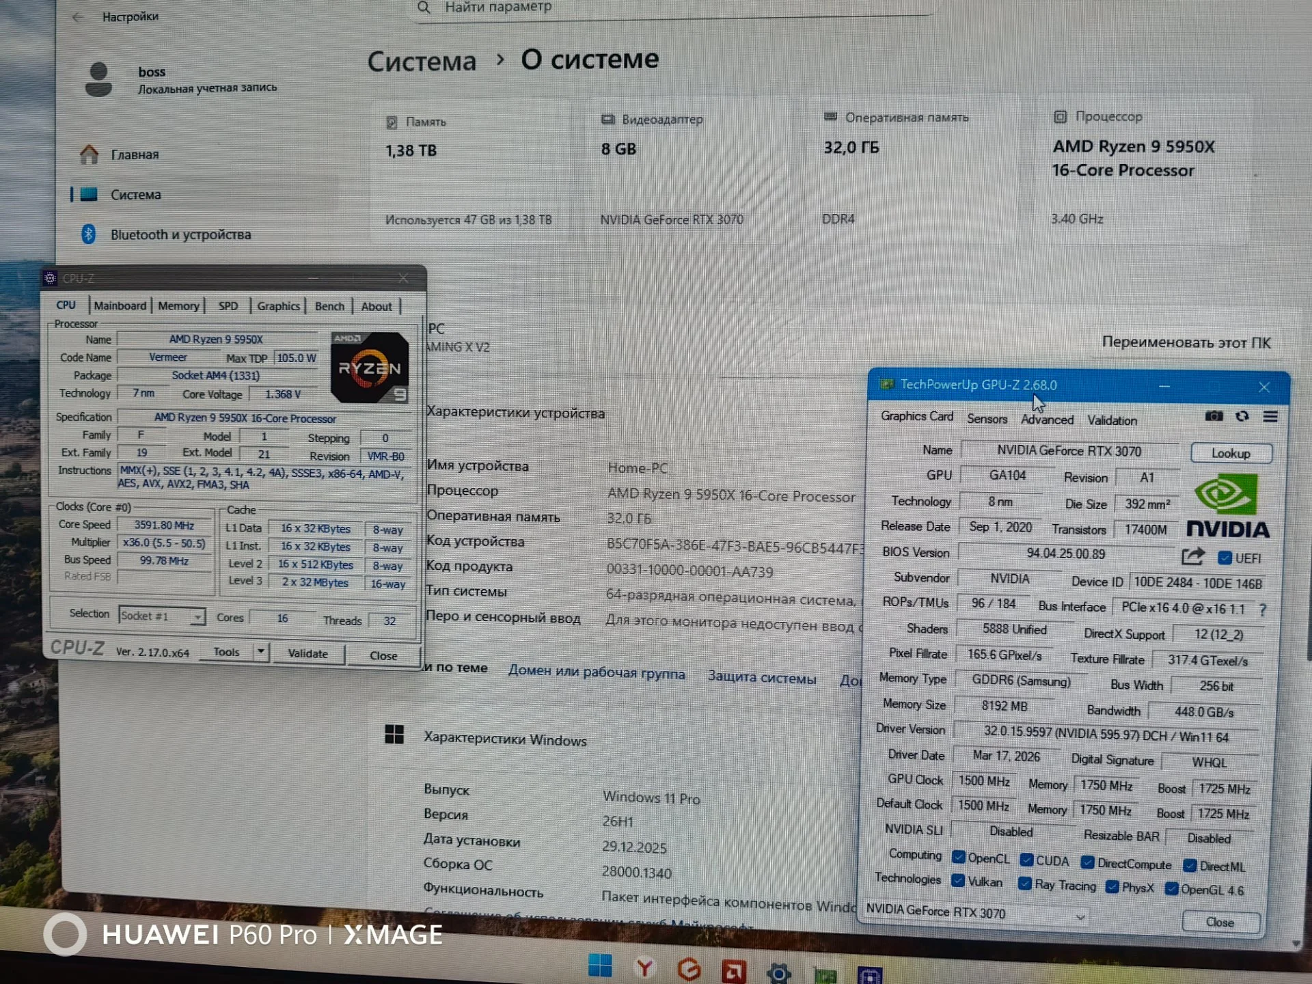The height and width of the screenshot is (984, 1312).
Task: Open the GPU-Z hamburger menu
Action: click(x=1270, y=417)
